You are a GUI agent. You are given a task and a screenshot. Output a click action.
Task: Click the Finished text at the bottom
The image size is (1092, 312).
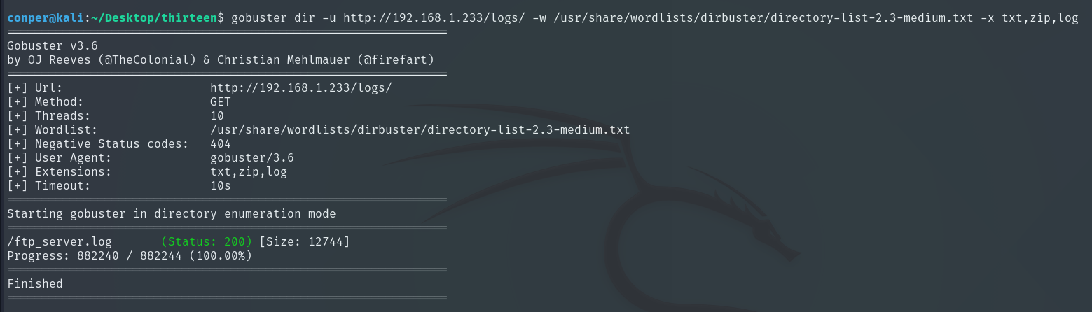[35, 284]
